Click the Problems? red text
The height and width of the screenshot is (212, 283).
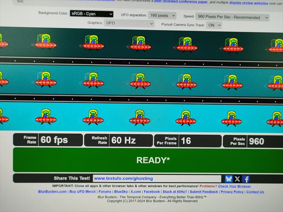(x=208, y=186)
